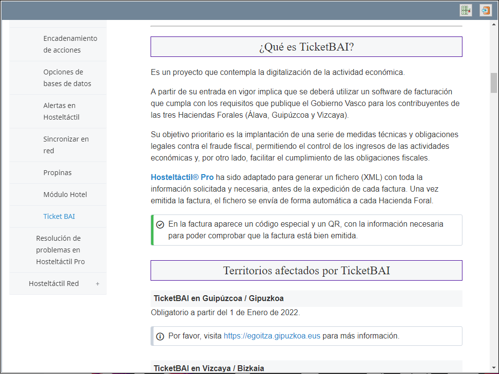This screenshot has height=374, width=499.
Task: Open the egoitza.gipuzkoa.eus link
Action: click(x=272, y=336)
